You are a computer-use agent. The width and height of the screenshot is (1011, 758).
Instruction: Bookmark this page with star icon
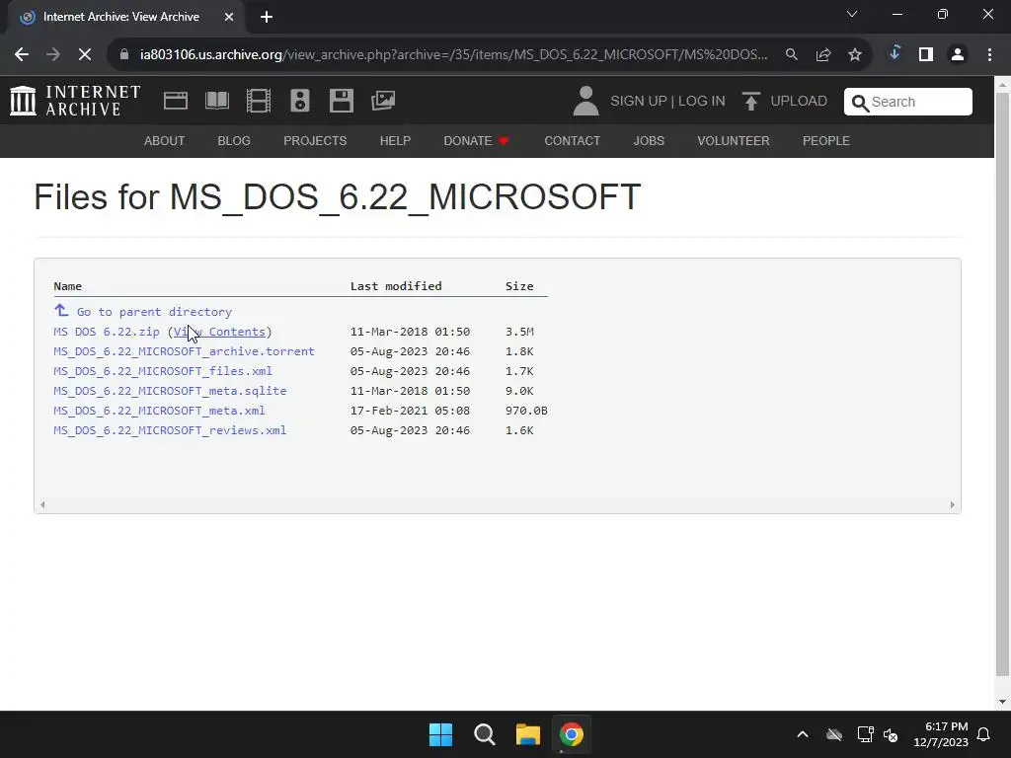point(855,55)
